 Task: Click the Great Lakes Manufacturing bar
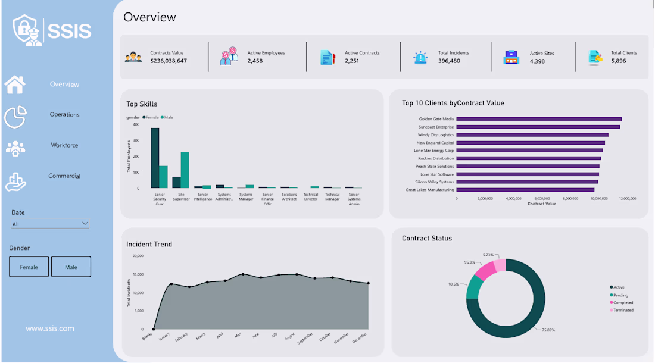click(x=526, y=190)
